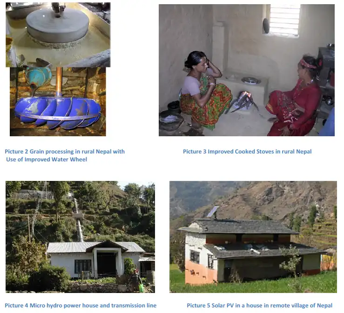Viewport: 344px width, 313px height.
Task: Click the 'Use of Improved Water Wheel' text
Action: pos(47,160)
